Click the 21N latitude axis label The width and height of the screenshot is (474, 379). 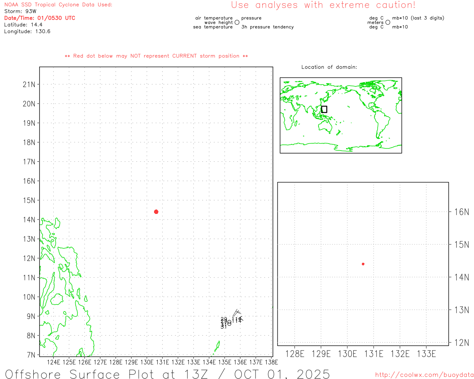(29, 84)
